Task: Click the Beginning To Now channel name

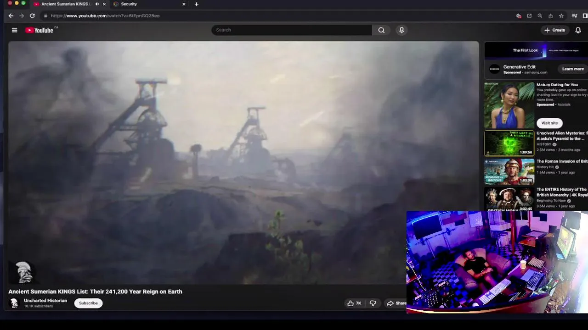Action: (551, 201)
